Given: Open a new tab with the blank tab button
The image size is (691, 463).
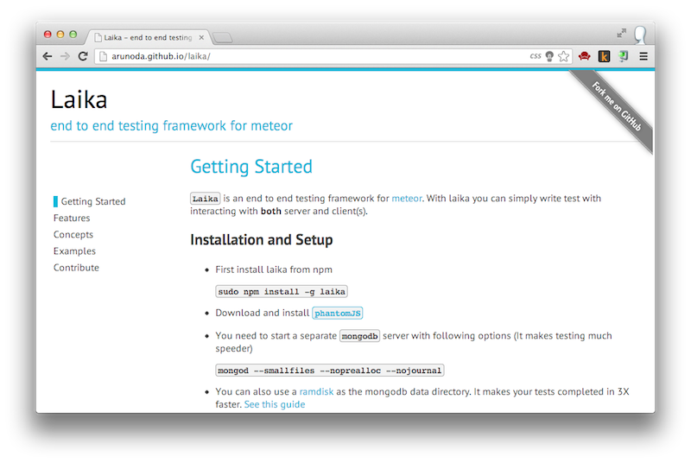Looking at the screenshot, I should click(x=223, y=38).
